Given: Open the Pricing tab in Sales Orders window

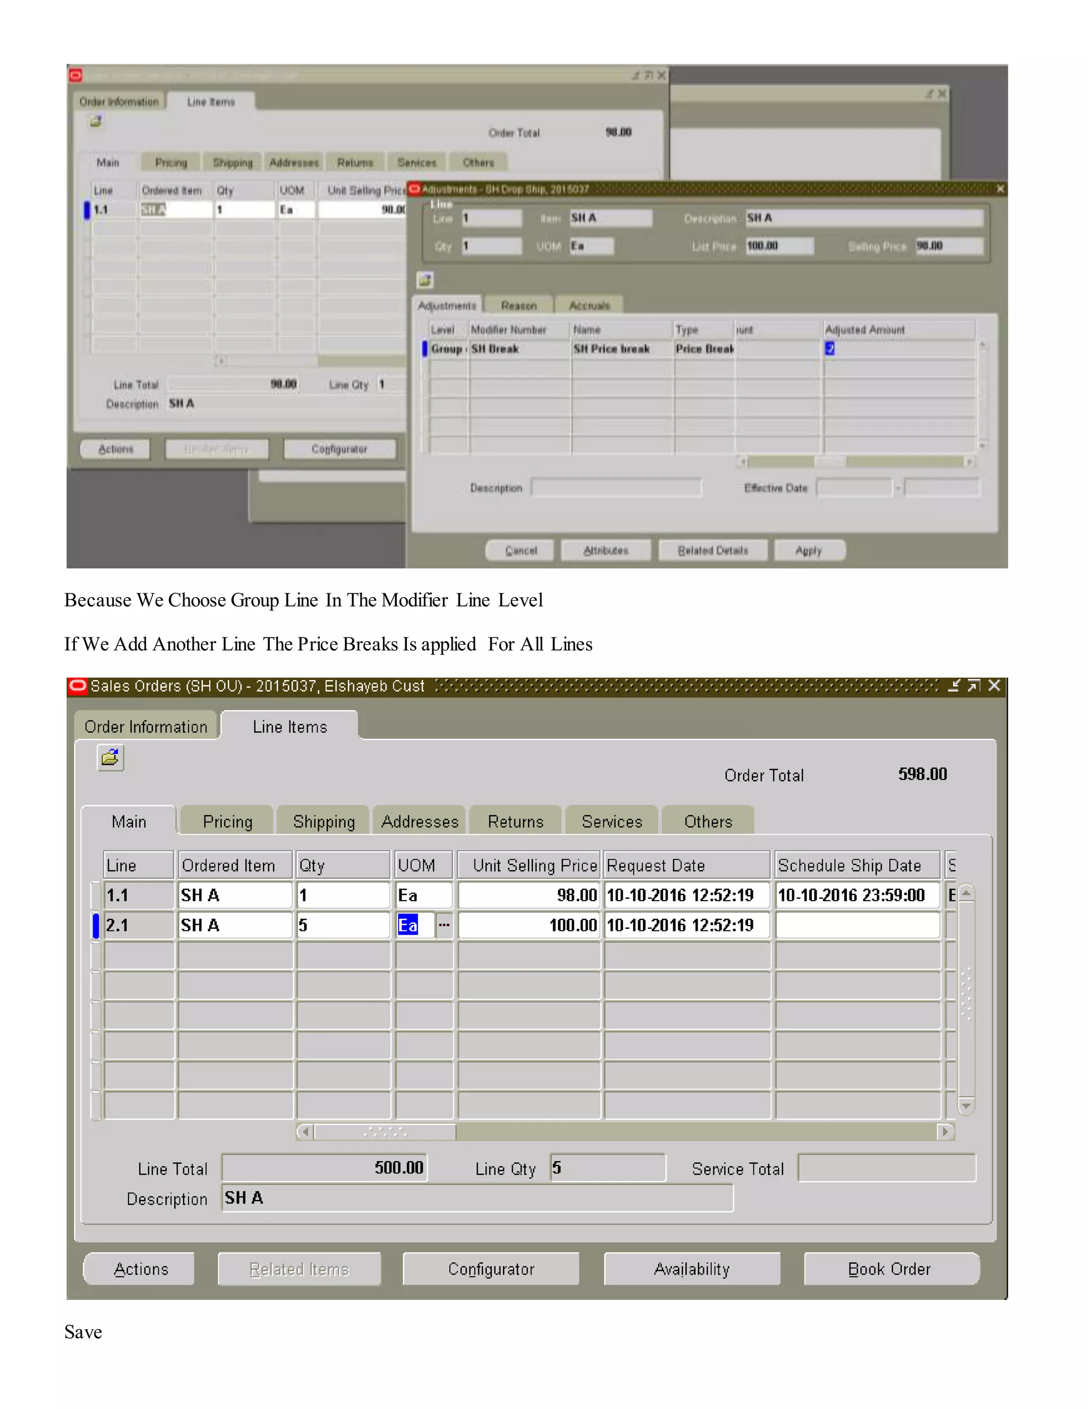Looking at the screenshot, I should coord(227,821).
